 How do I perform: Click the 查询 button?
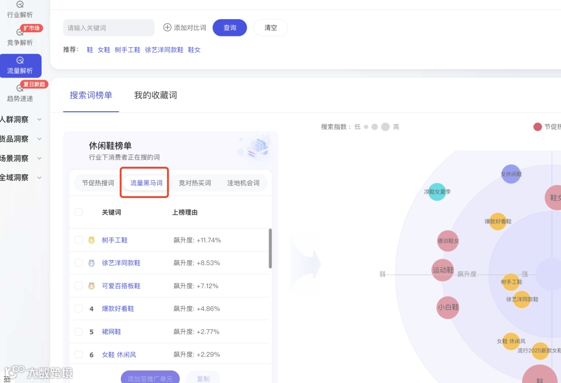(x=230, y=28)
